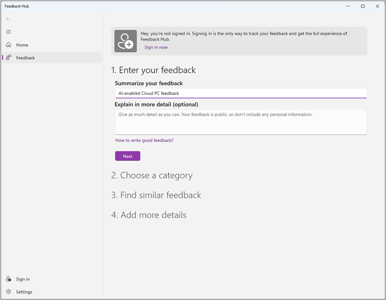Select Feedback in the sidebar

click(52, 58)
